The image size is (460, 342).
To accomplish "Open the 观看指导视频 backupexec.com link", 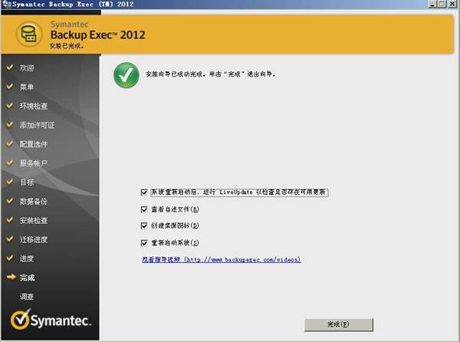I will pyautogui.click(x=221, y=260).
